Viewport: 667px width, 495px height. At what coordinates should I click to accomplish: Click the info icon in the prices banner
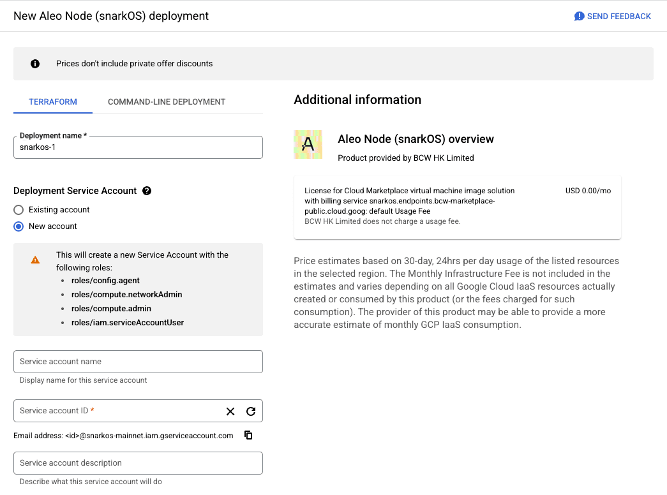coord(35,64)
